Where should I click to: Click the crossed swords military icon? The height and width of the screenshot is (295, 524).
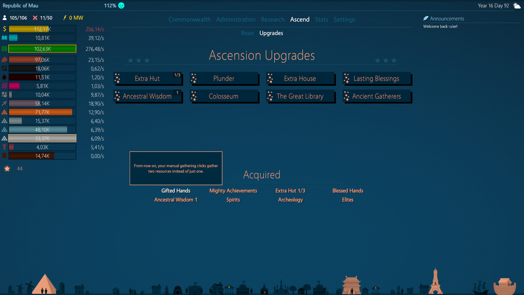coord(35,18)
